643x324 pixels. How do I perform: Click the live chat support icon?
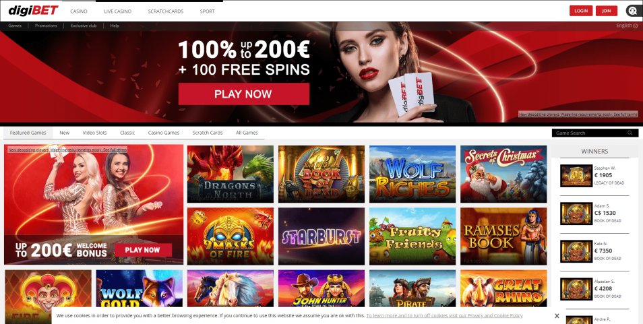[x=632, y=11]
